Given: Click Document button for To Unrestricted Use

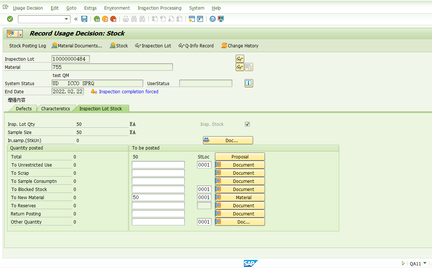Looking at the screenshot, I should click(240, 165).
